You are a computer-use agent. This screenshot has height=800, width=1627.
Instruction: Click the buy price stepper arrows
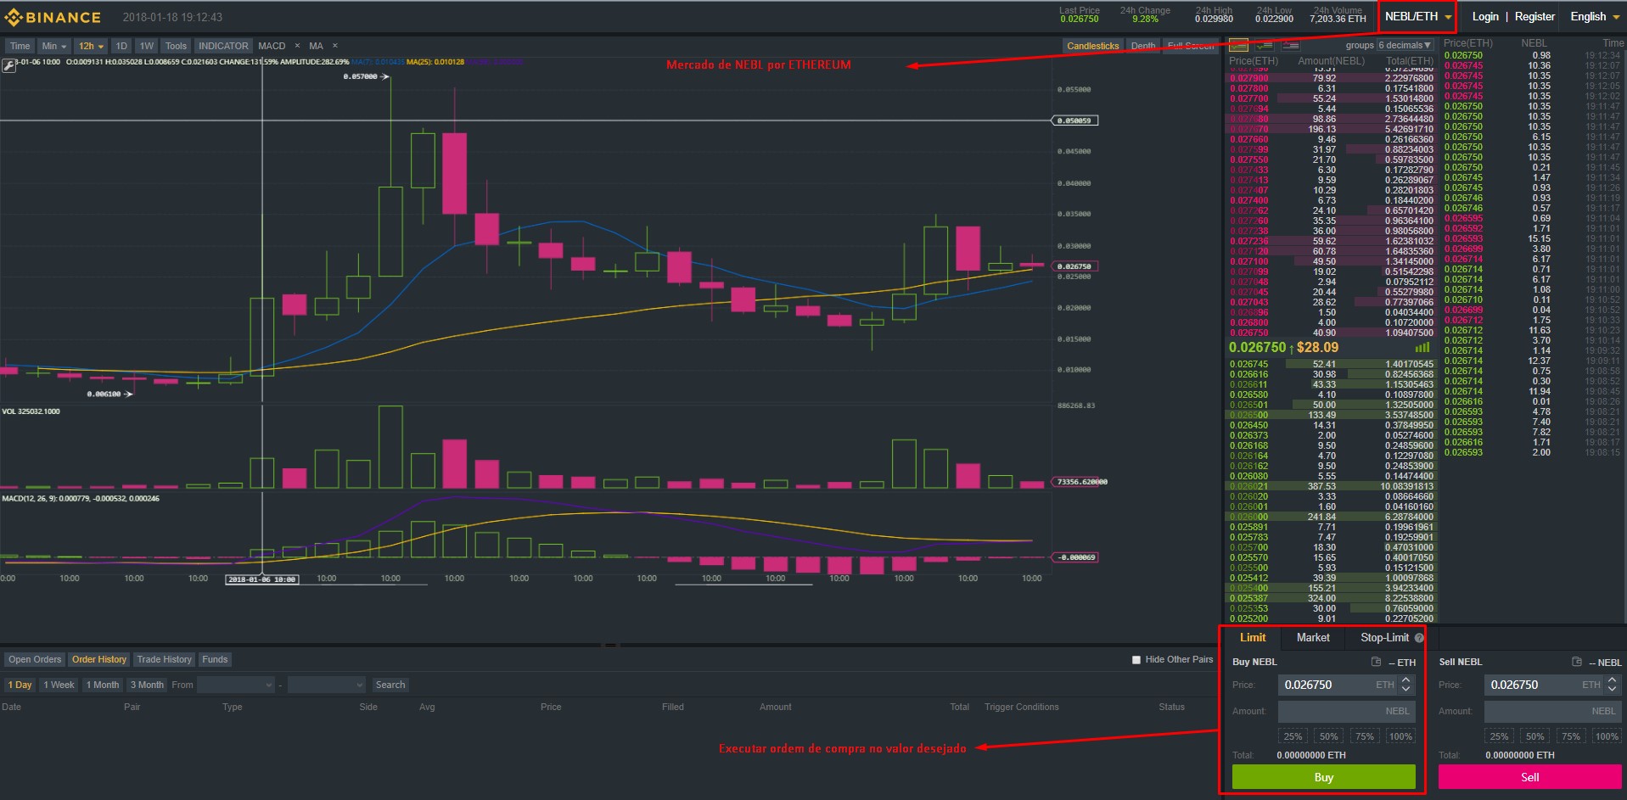coord(1406,685)
